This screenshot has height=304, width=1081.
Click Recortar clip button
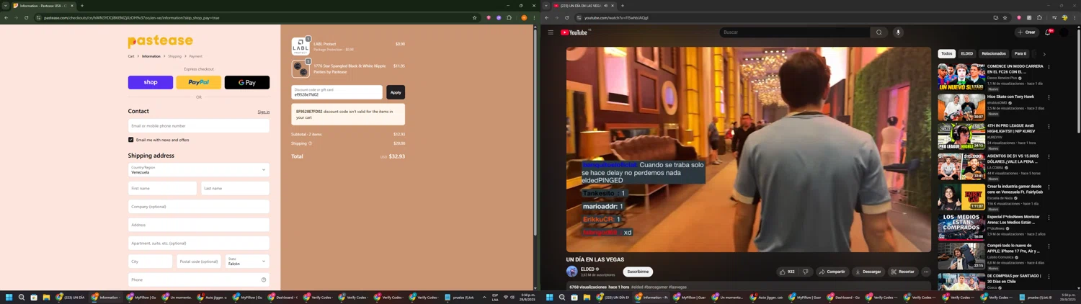tap(902, 272)
